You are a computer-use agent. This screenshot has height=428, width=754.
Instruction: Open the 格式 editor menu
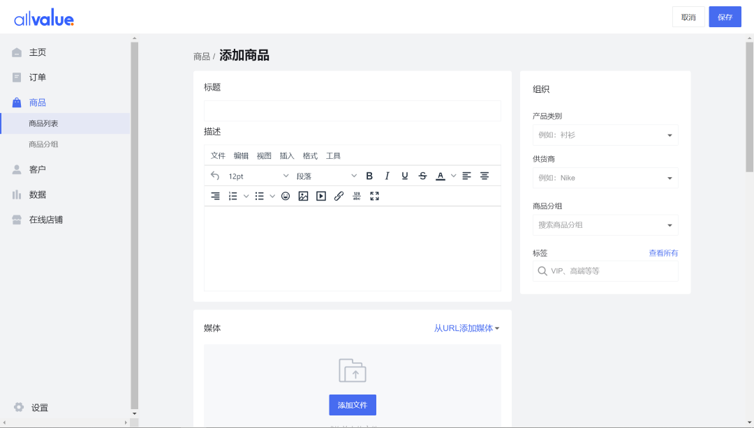(x=310, y=155)
